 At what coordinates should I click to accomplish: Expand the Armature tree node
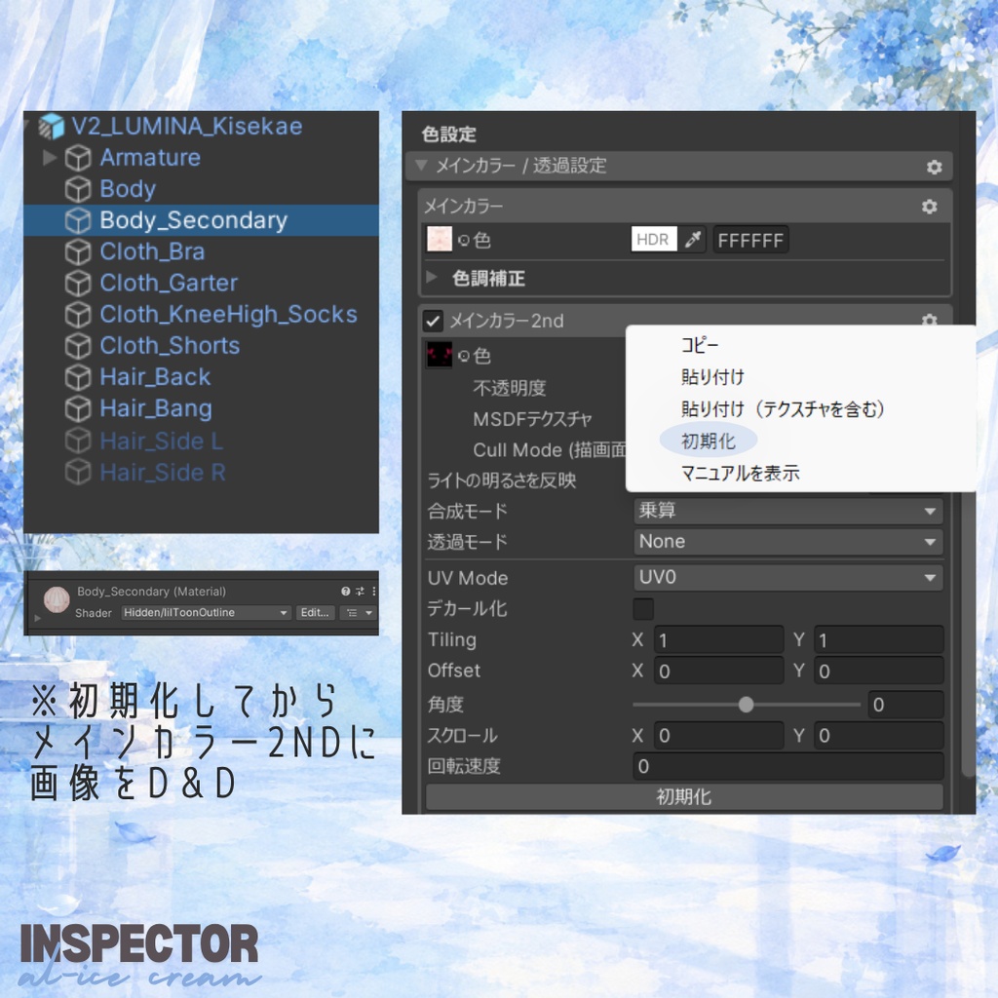tap(50, 157)
